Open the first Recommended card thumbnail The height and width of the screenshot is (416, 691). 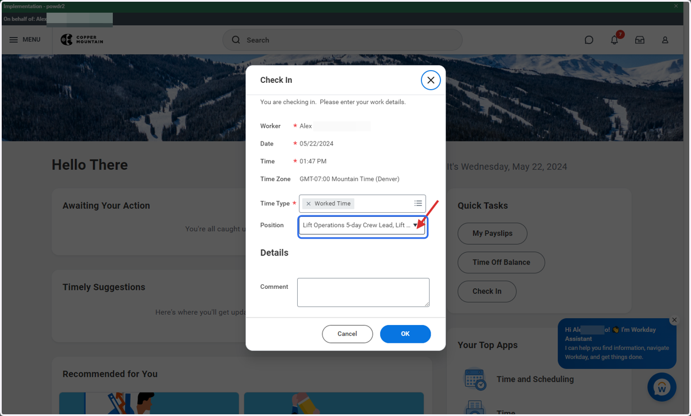pyautogui.click(x=149, y=404)
